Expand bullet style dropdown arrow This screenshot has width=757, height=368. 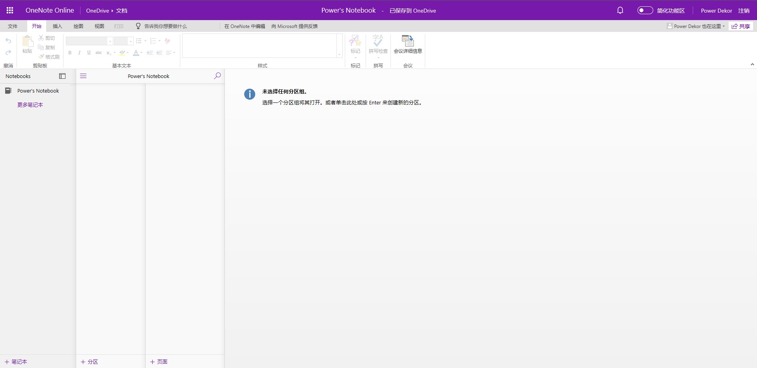click(x=146, y=41)
